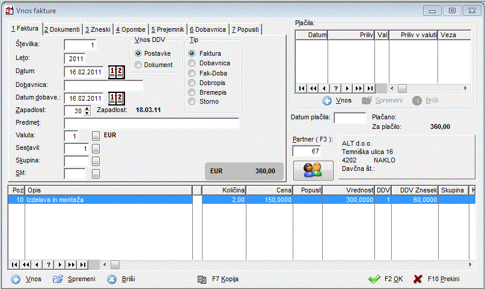Cancel with F10 Prekini red X
Screen dimensions: 485x289
[418, 279]
